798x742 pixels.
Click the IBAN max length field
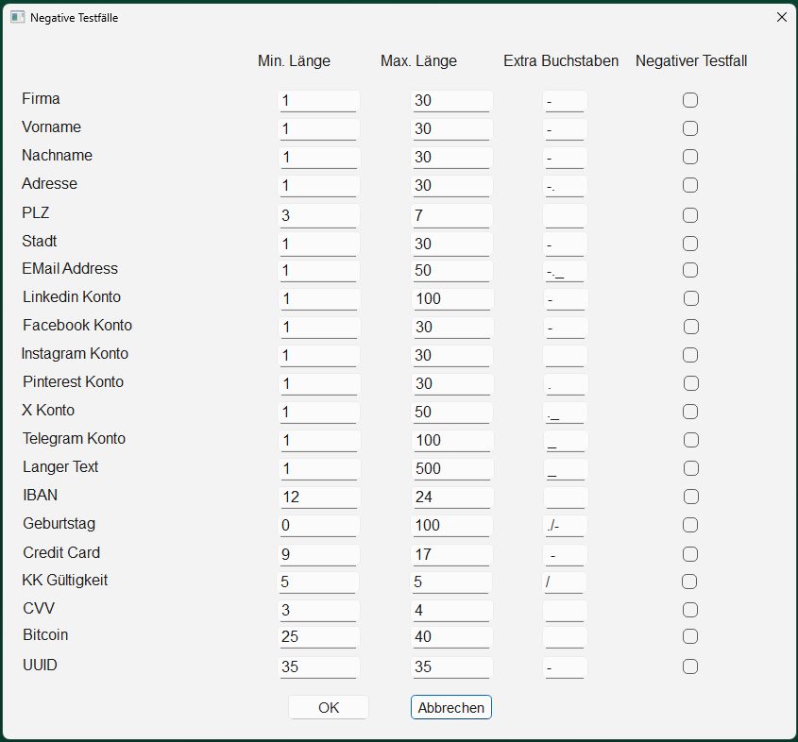(452, 497)
